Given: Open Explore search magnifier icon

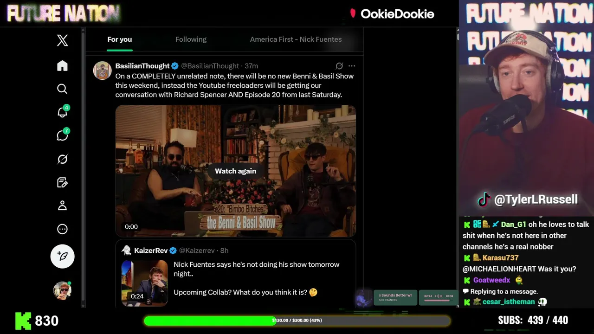Looking at the screenshot, I should [x=62, y=89].
